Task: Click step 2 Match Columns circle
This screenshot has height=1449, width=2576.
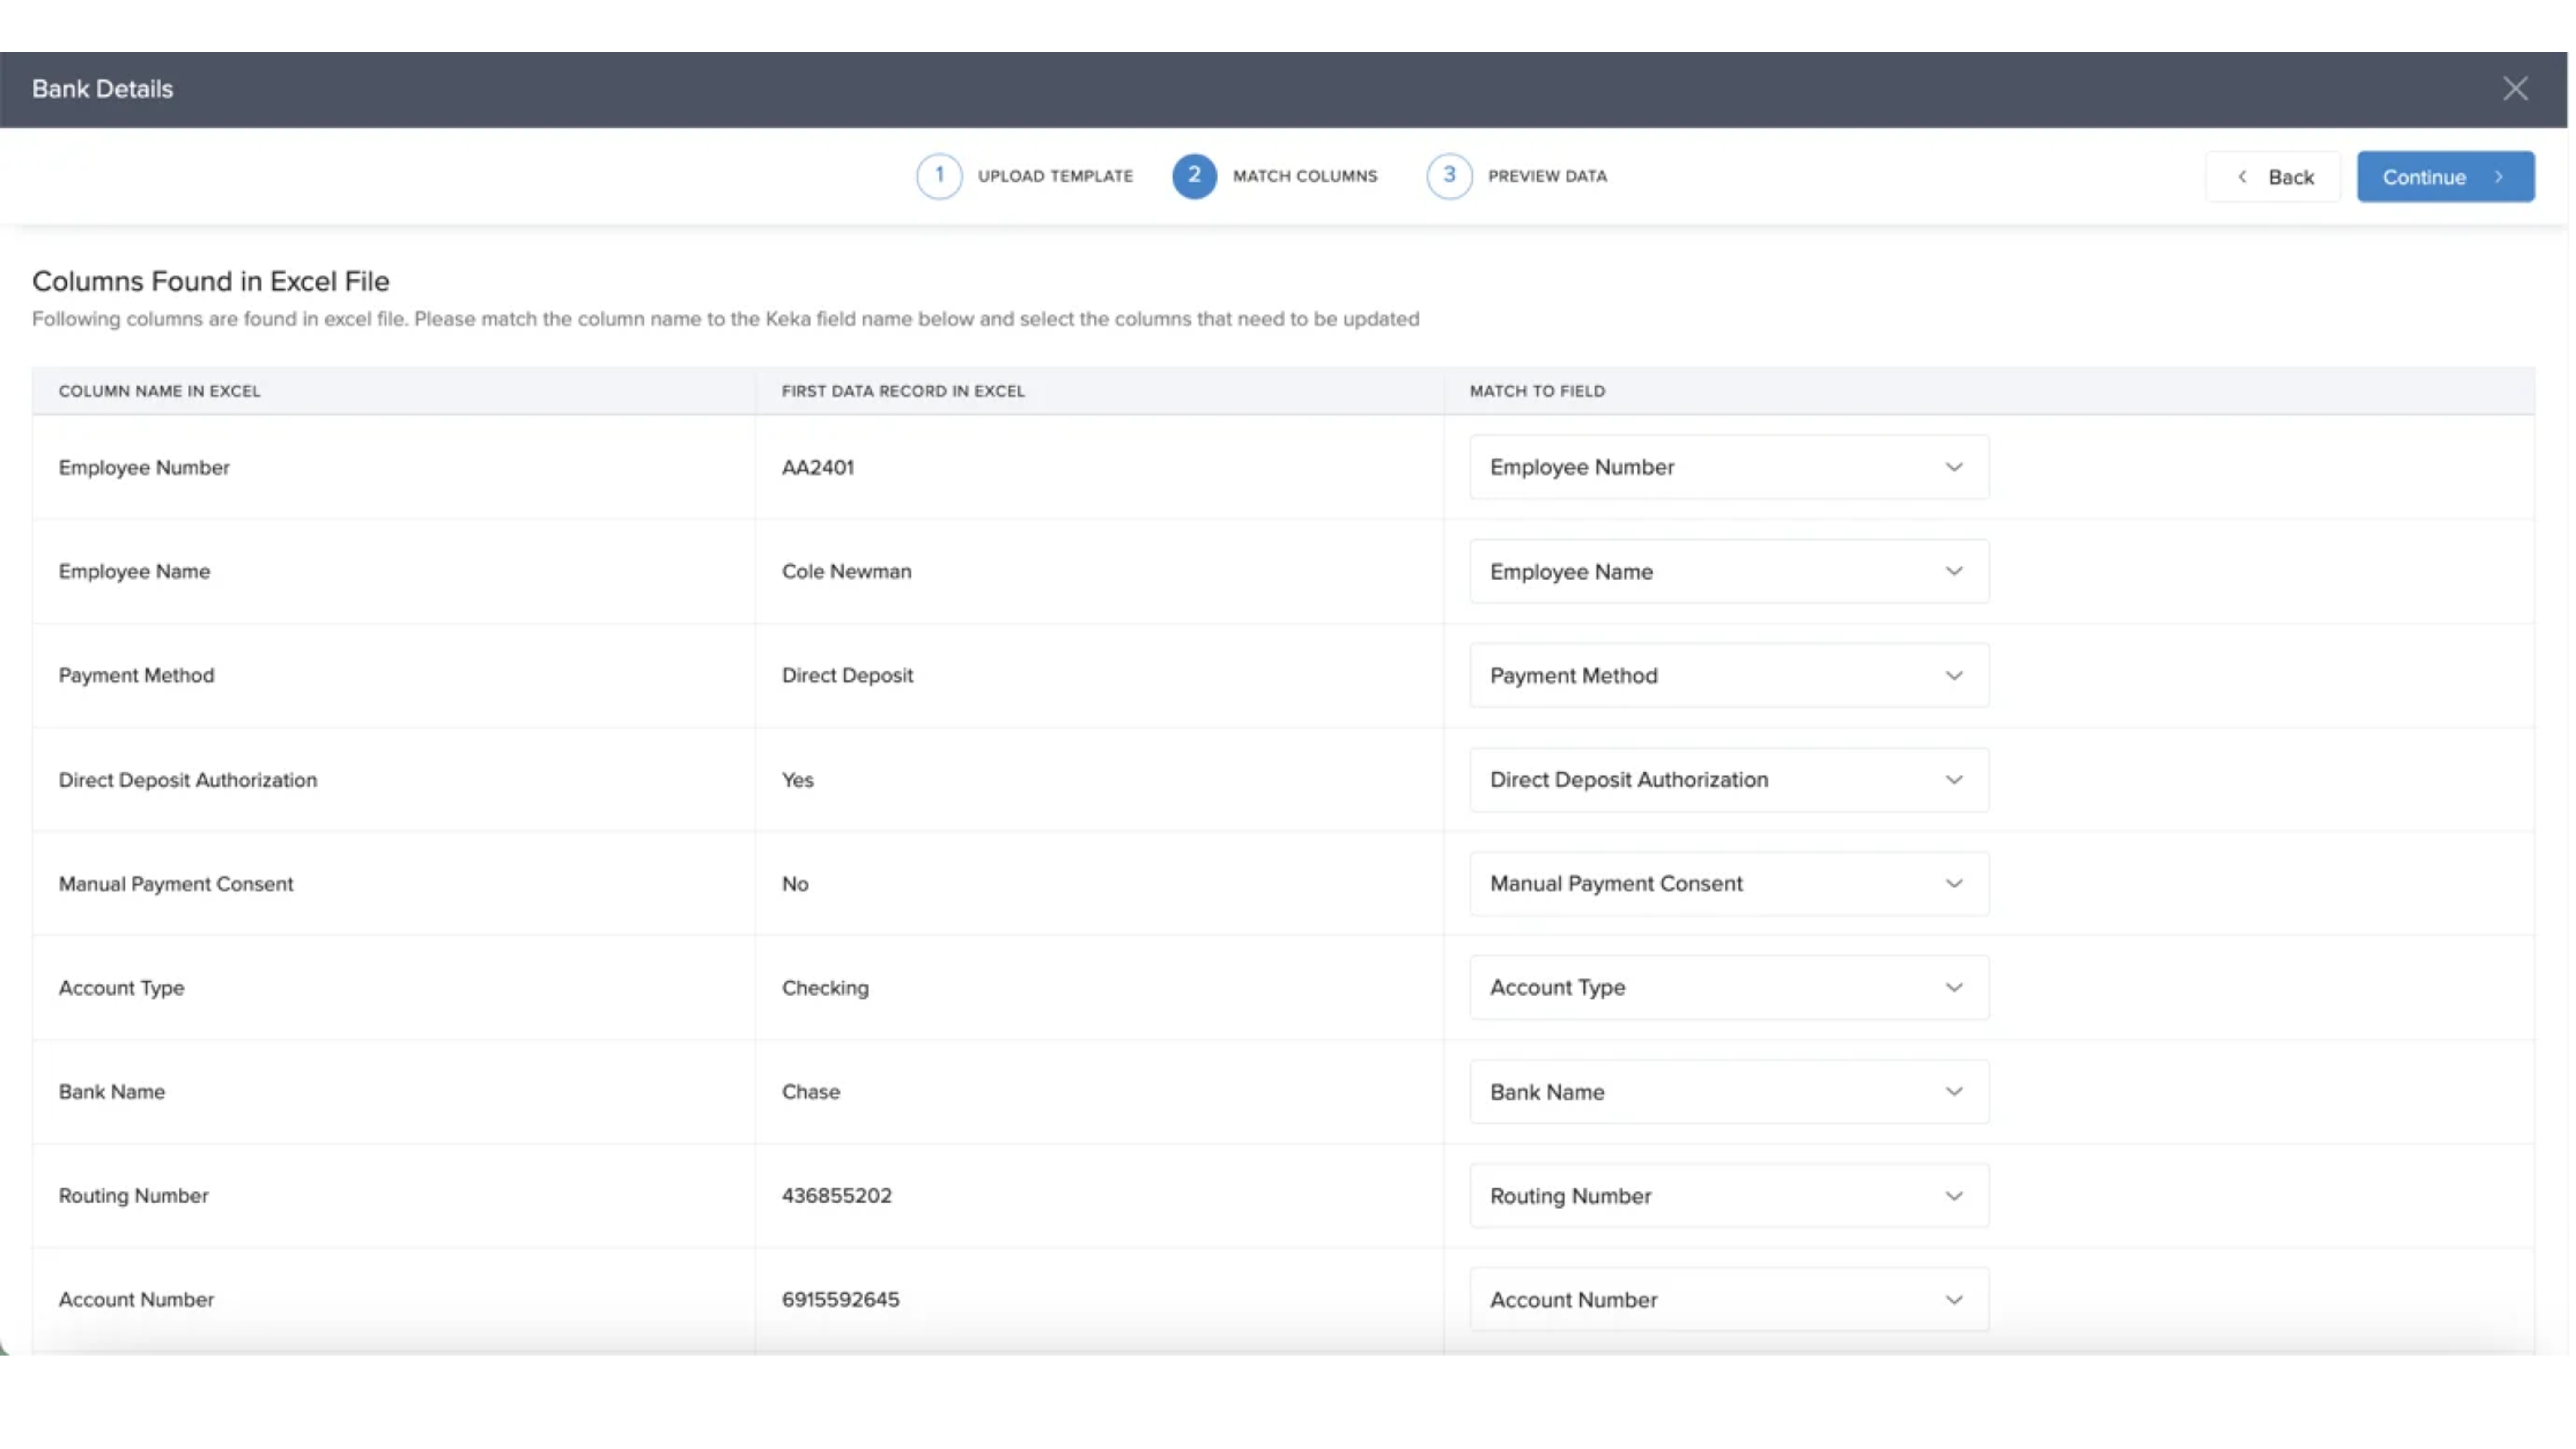Action: 1193,176
